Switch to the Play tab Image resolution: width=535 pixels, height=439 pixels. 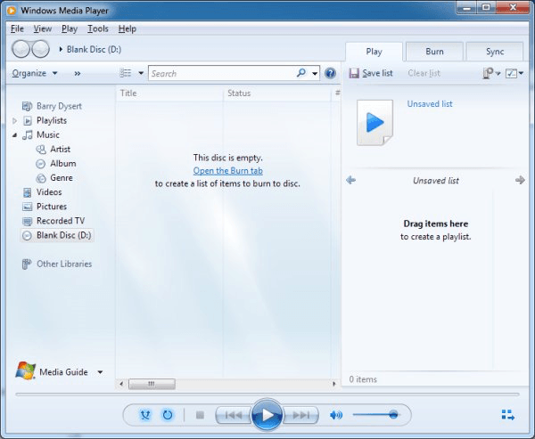(x=374, y=52)
